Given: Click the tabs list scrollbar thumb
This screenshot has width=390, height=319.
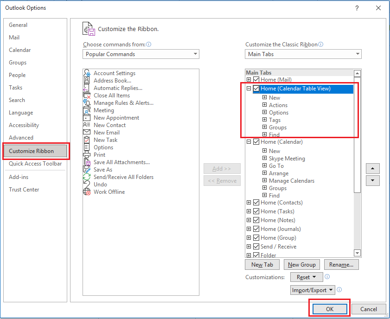Looking at the screenshot, I should (x=357, y=134).
